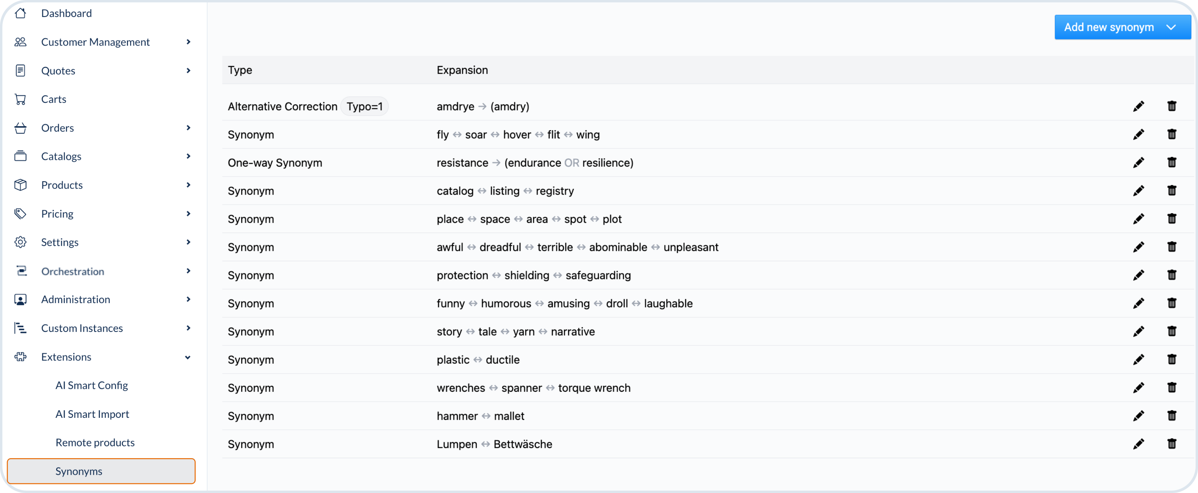1198x493 pixels.
Task: Edit the story tale yarn synonym
Action: click(x=1138, y=332)
